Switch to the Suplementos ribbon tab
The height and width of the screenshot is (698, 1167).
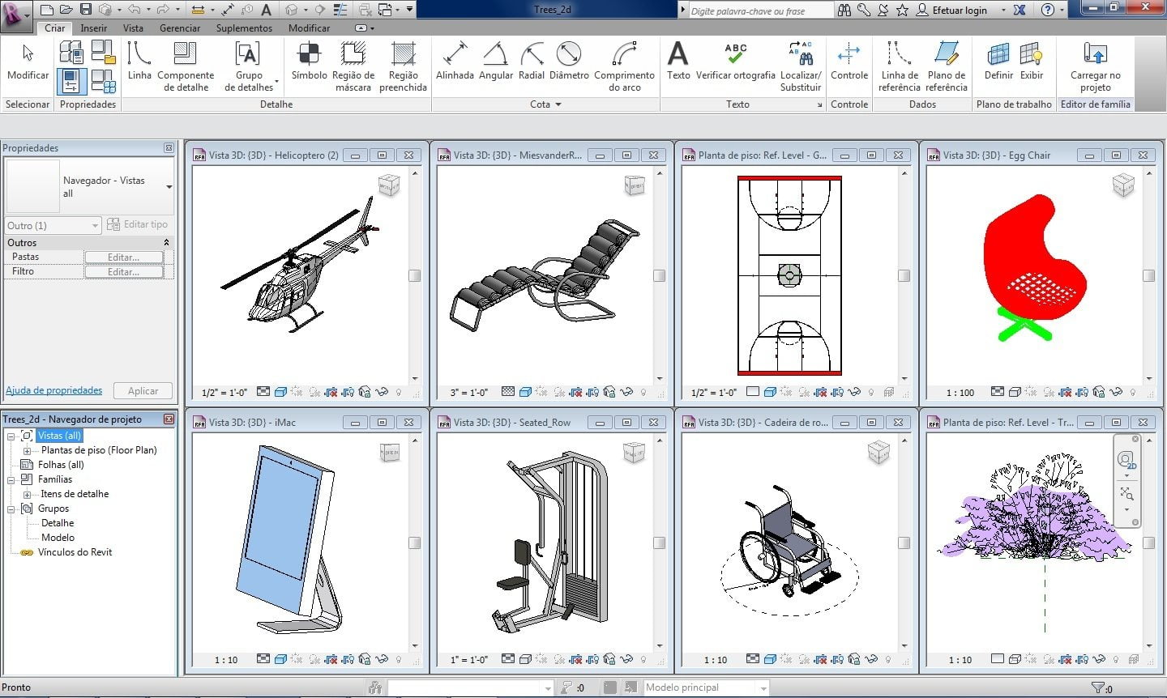(x=244, y=28)
